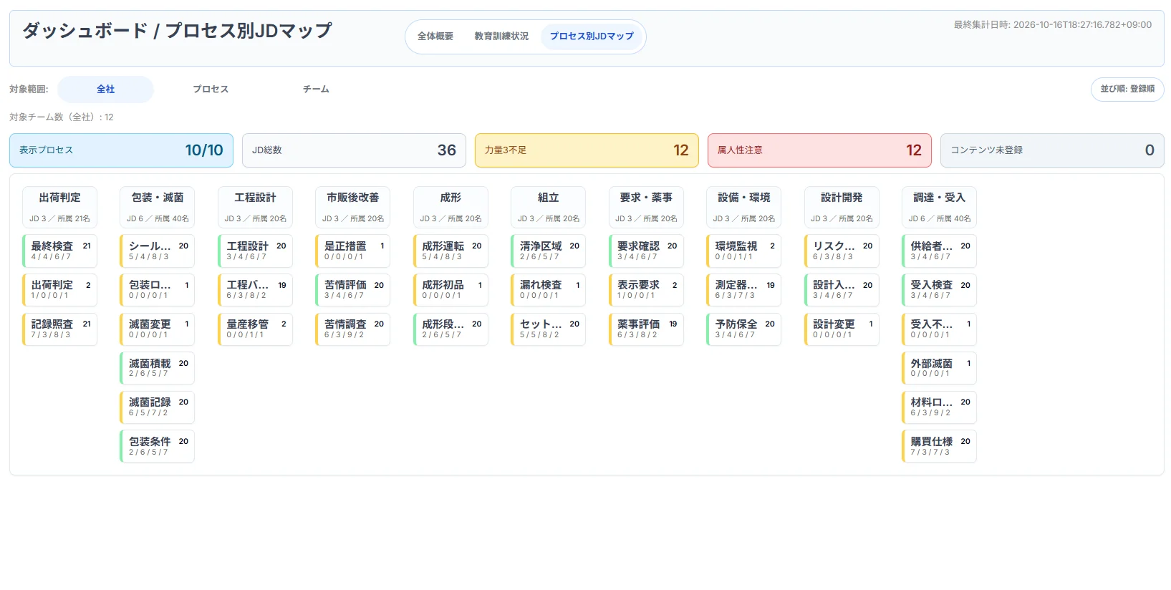Viewport: 1171px width, 590px height.
Task: Open the 包装条件 JD card
Action: tap(158, 447)
